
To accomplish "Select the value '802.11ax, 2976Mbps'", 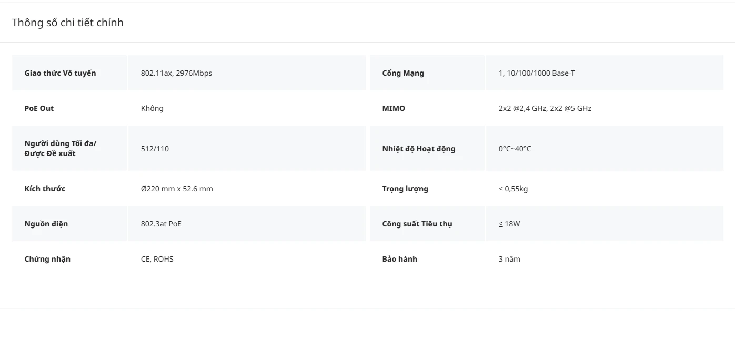I will 176,73.
